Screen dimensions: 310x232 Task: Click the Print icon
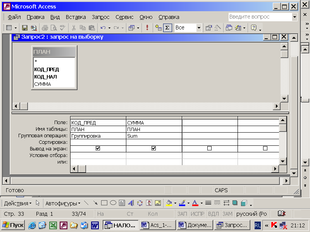tap(45, 28)
